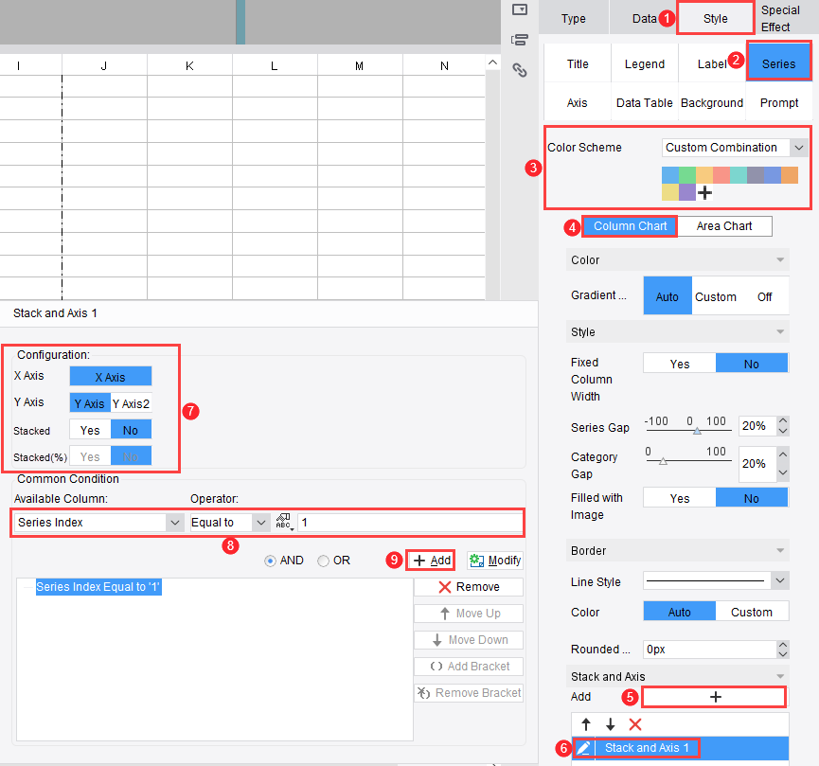The height and width of the screenshot is (766, 819).
Task: Open the hyperlink chain icon
Action: [519, 70]
